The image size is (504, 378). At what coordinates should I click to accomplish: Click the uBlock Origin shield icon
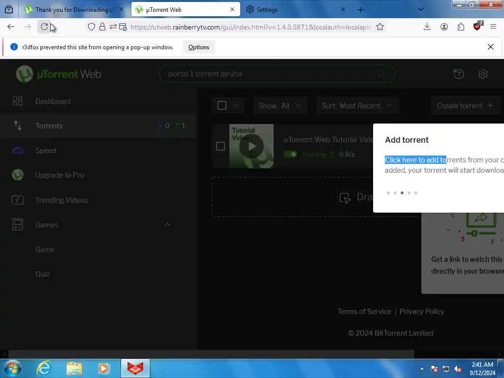click(477, 27)
